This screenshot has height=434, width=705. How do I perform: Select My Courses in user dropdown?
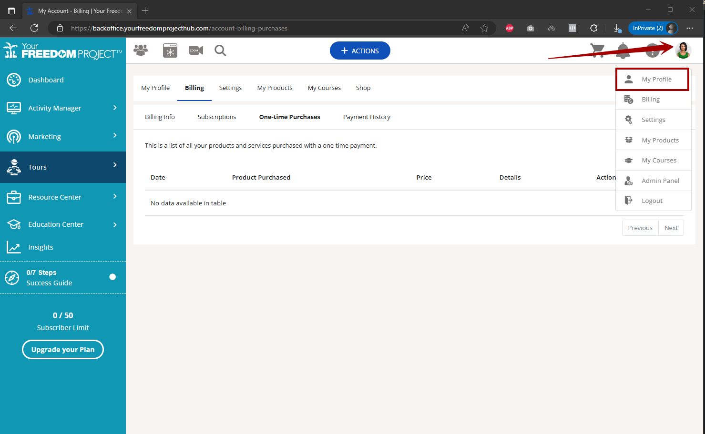(x=654, y=160)
